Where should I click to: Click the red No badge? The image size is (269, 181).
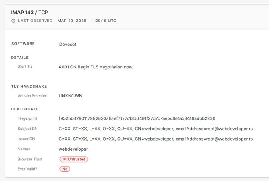click(65, 169)
